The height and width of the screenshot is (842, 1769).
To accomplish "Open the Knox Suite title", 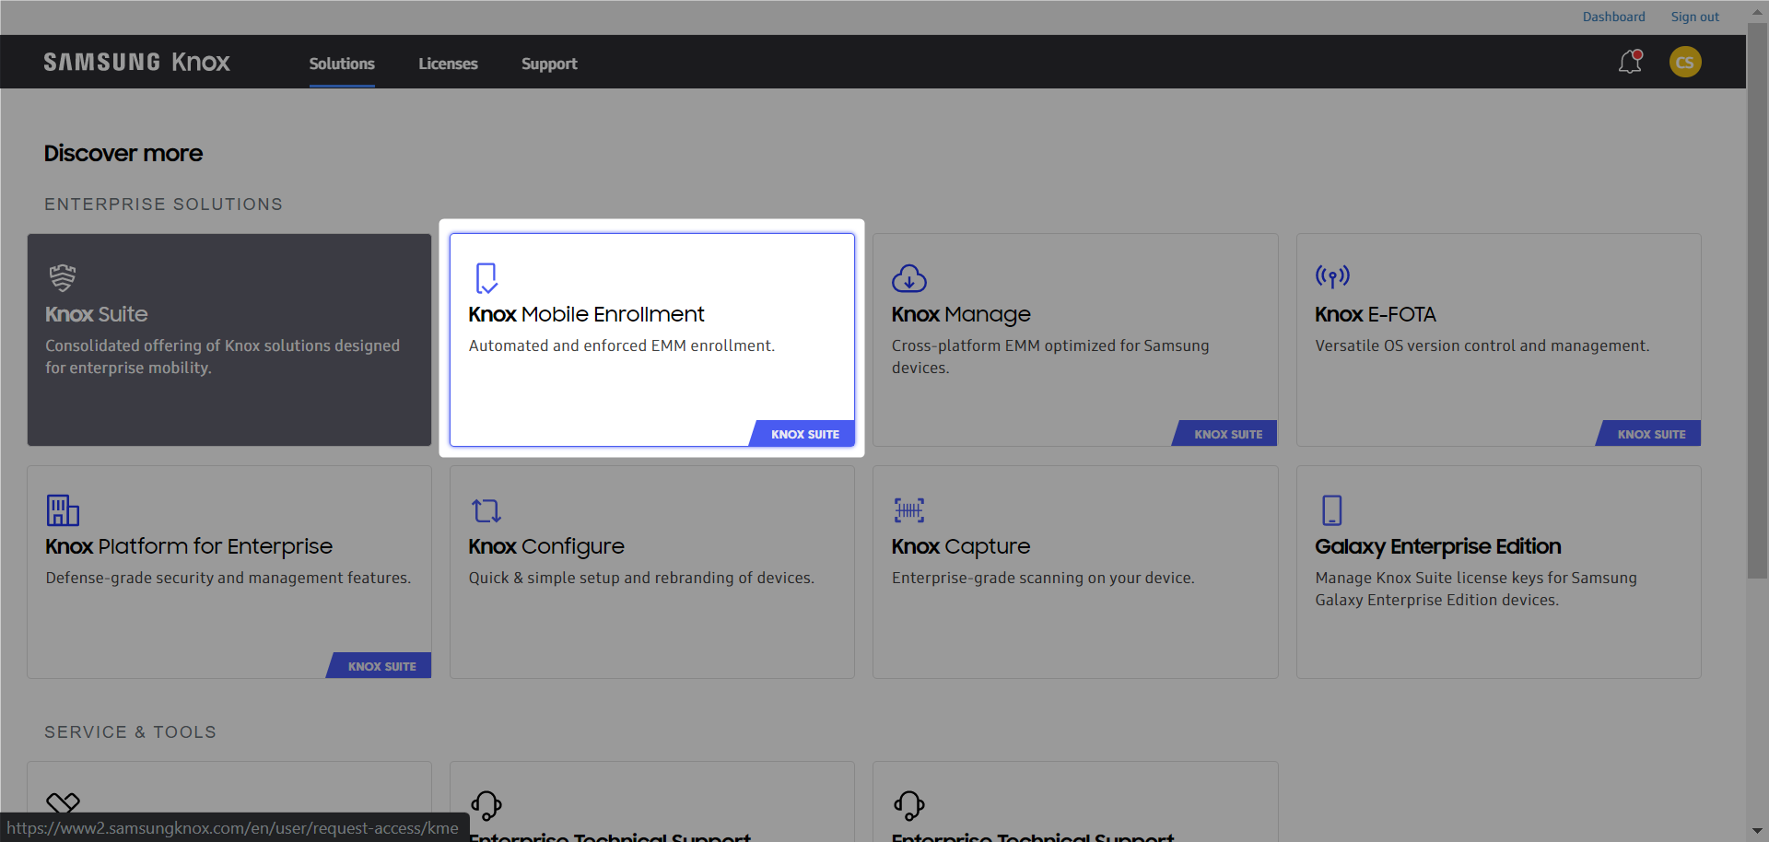I will click(97, 314).
